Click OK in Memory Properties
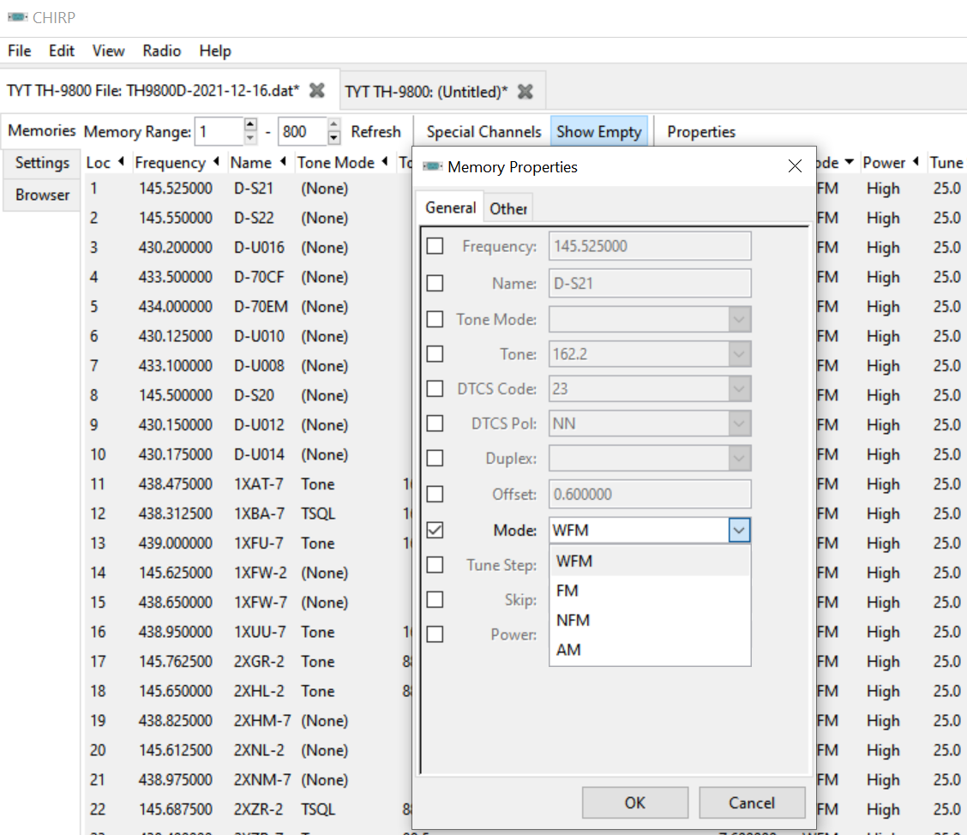The image size is (967, 835). (634, 802)
